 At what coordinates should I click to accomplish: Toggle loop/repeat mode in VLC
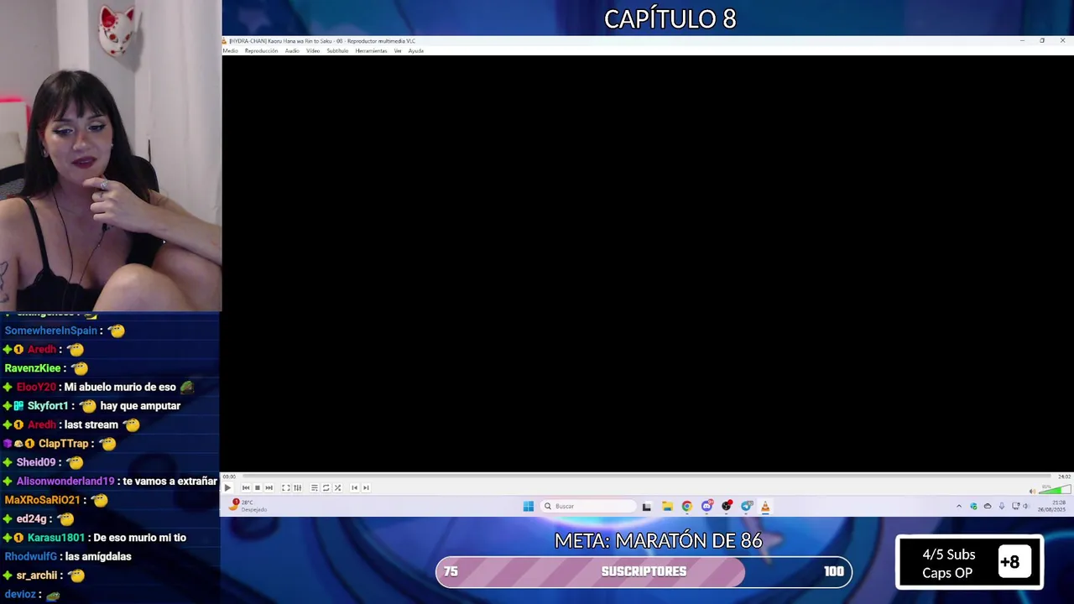(326, 487)
